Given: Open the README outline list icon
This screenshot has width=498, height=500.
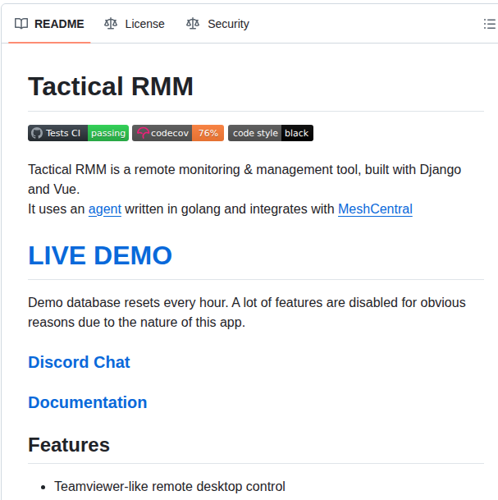Looking at the screenshot, I should (x=490, y=24).
